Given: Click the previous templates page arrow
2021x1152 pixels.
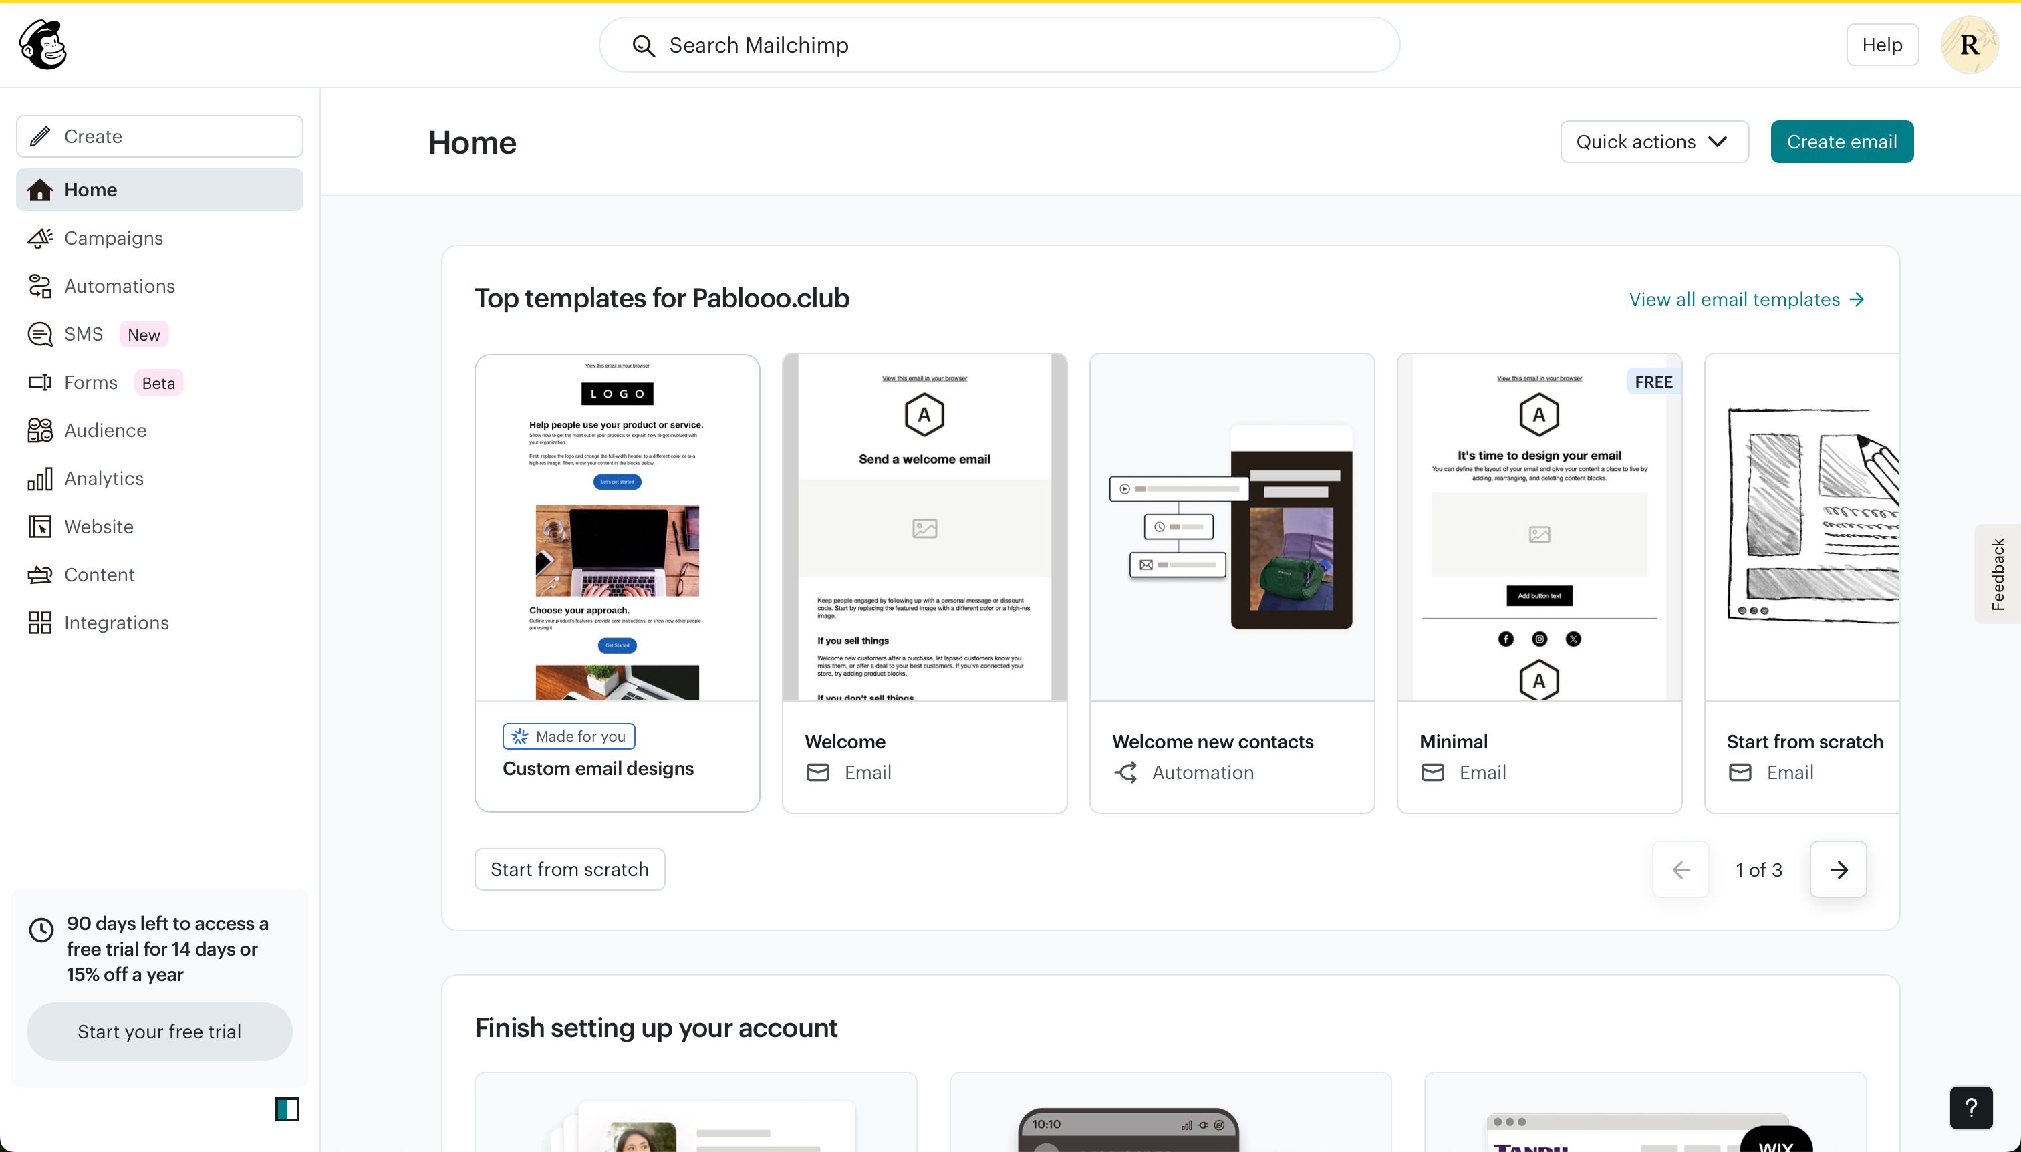Looking at the screenshot, I should pyautogui.click(x=1681, y=869).
